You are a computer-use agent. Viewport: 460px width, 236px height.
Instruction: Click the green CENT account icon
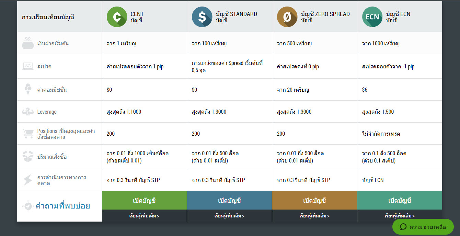click(x=117, y=17)
